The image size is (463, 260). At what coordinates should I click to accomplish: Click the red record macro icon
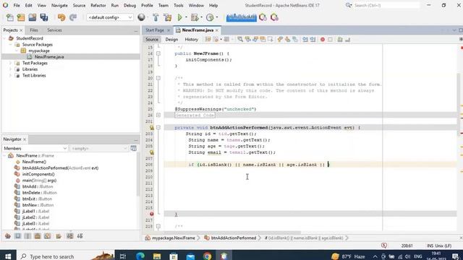323,39
